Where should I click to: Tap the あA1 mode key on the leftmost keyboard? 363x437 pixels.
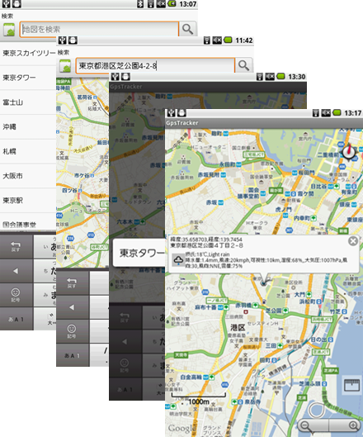pos(16,319)
